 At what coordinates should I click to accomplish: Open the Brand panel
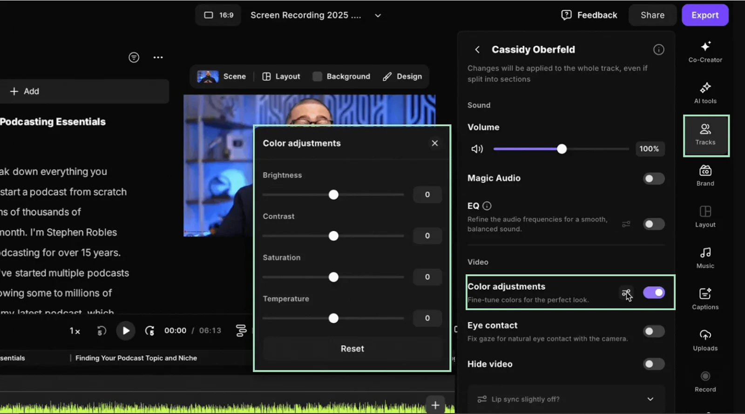[x=705, y=176]
